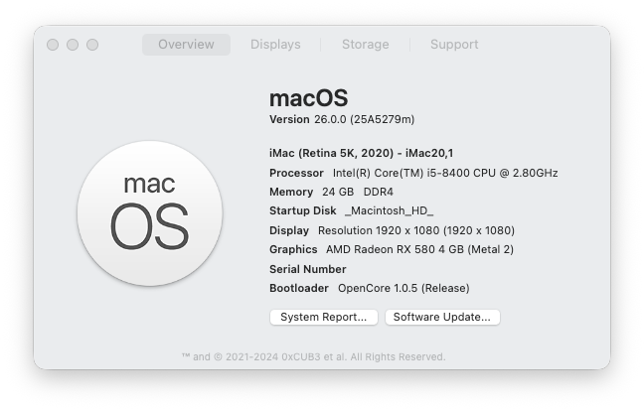Click the zoom window button
The height and width of the screenshot is (411, 644).
coord(92,45)
